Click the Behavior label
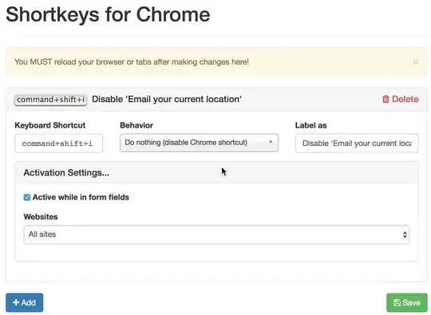This screenshot has width=431, height=315. click(x=136, y=125)
